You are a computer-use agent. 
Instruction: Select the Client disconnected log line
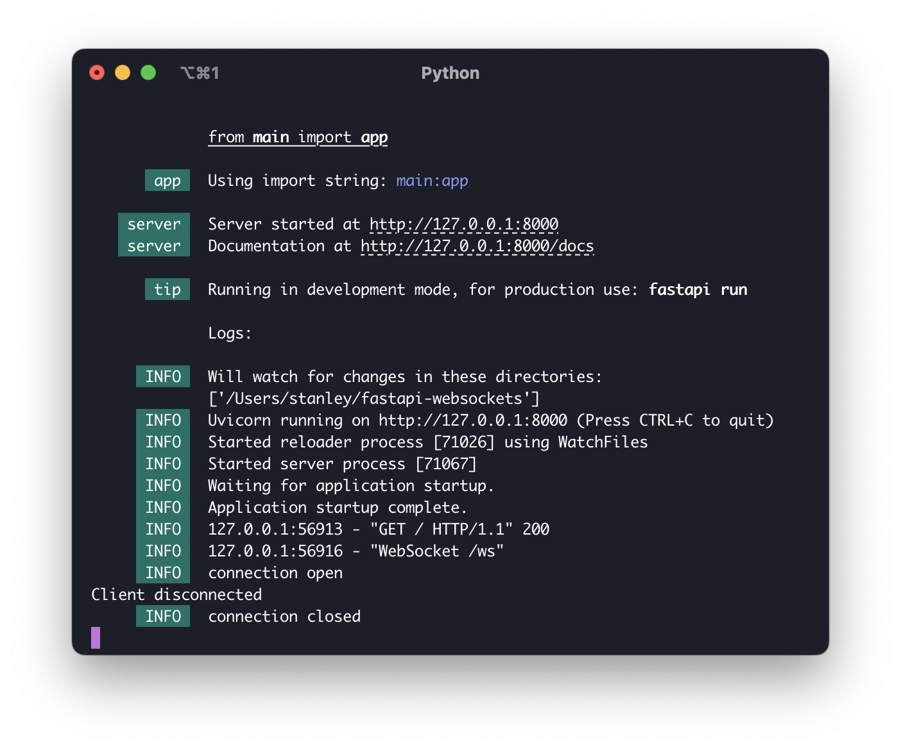pos(176,594)
